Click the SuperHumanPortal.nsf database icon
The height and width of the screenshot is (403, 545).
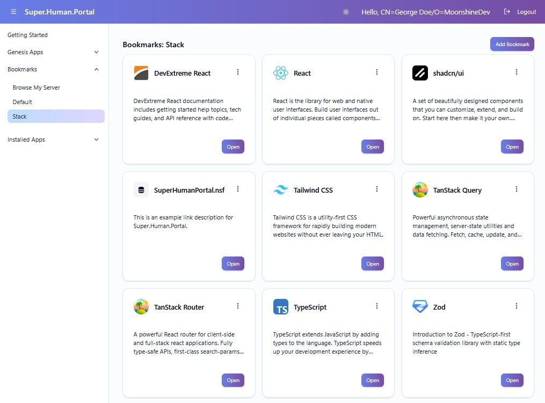[x=141, y=190]
